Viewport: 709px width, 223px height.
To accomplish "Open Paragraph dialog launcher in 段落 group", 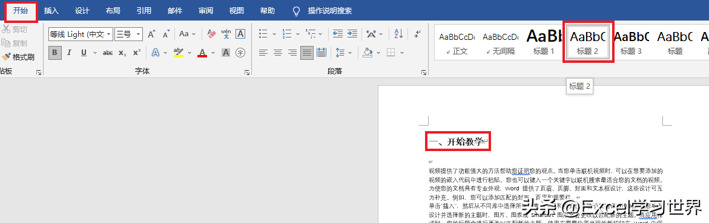I will (424, 72).
